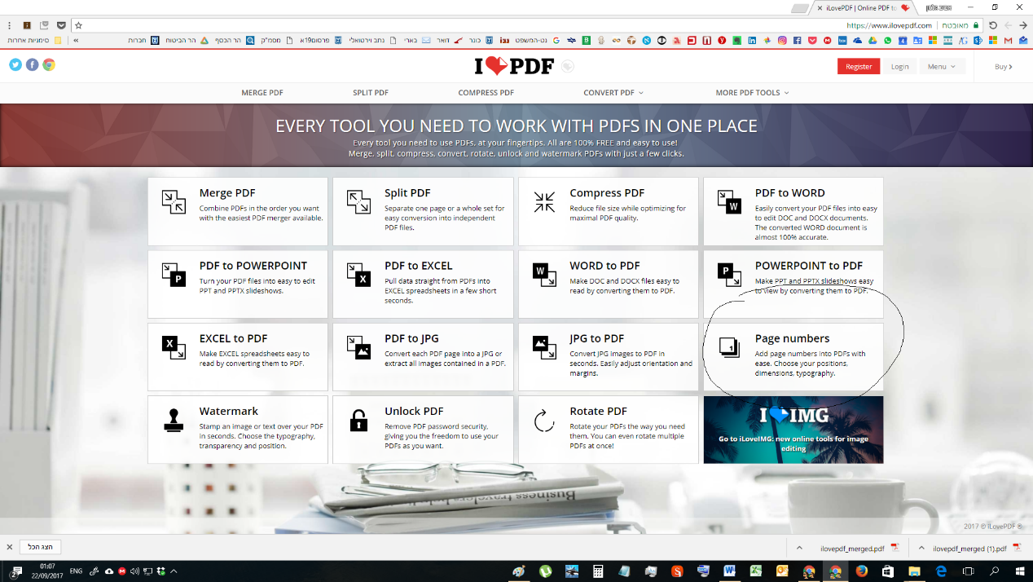Click the iLovePDF logo
The image size is (1033, 582).
(514, 66)
